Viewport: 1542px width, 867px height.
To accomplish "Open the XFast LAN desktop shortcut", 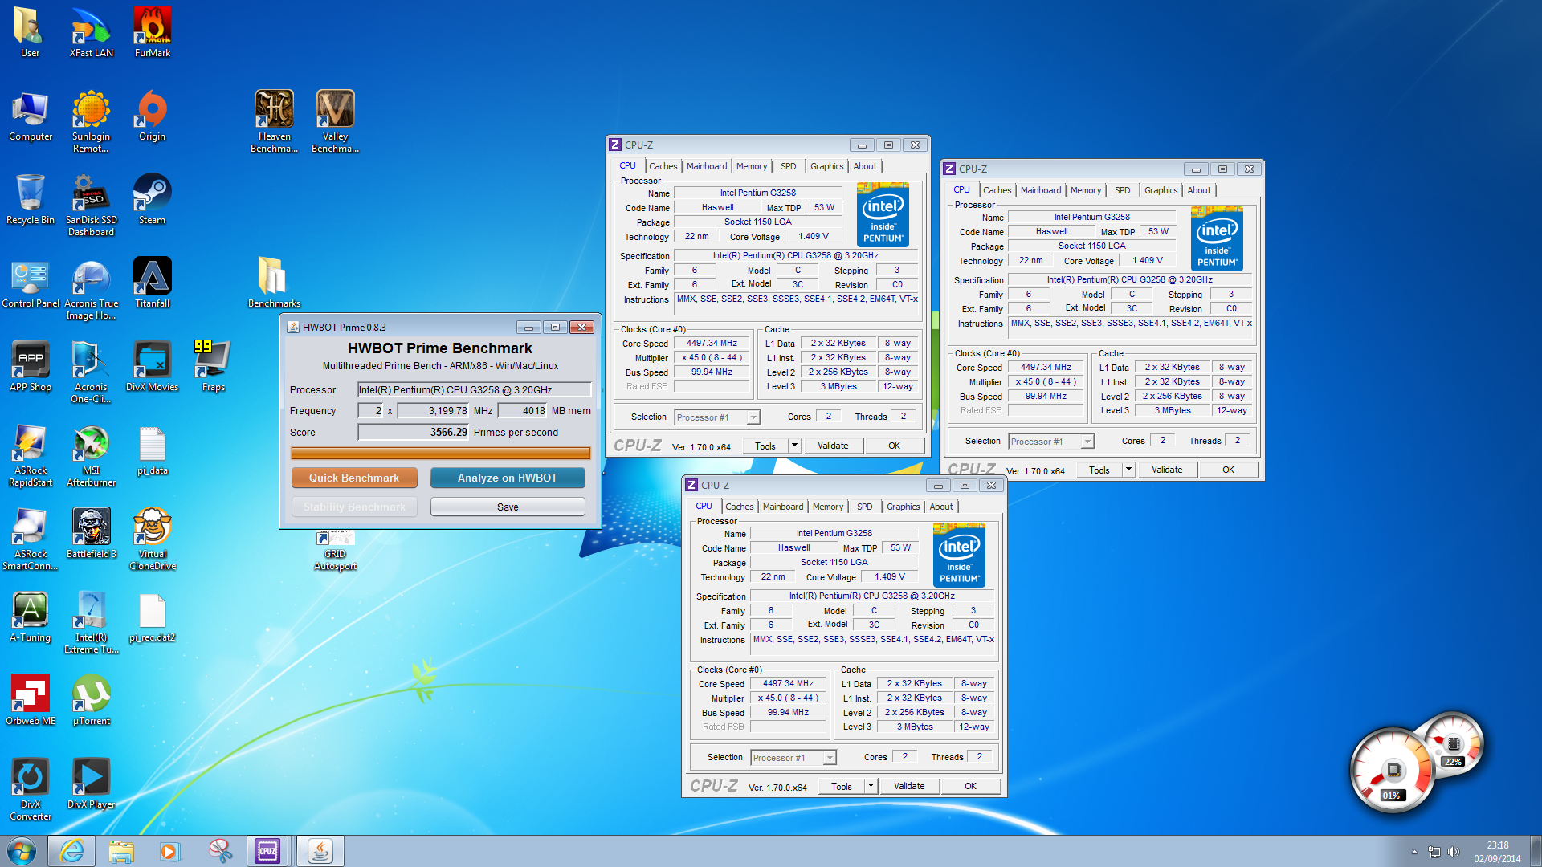I will coord(92,32).
